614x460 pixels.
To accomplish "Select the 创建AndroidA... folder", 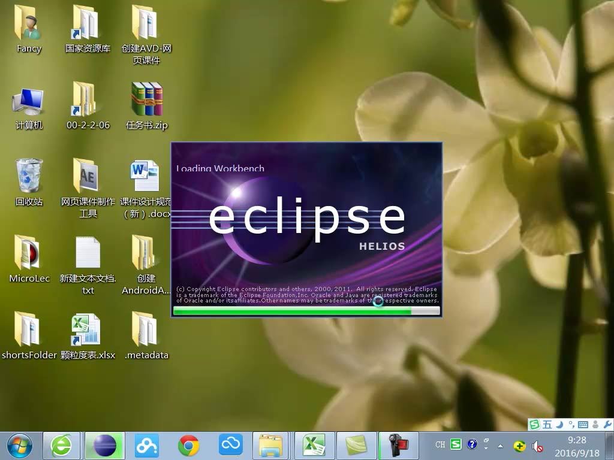I will point(146,265).
